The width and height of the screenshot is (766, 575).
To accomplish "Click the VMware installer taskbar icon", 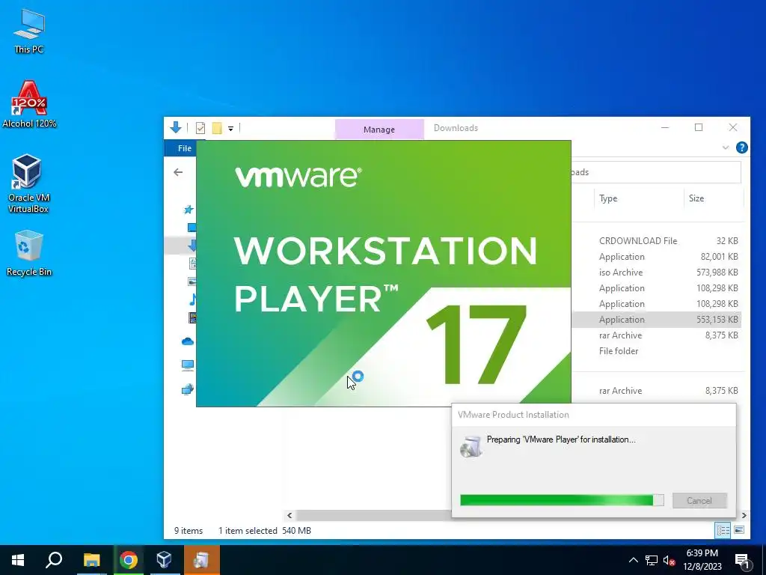I will (201, 560).
